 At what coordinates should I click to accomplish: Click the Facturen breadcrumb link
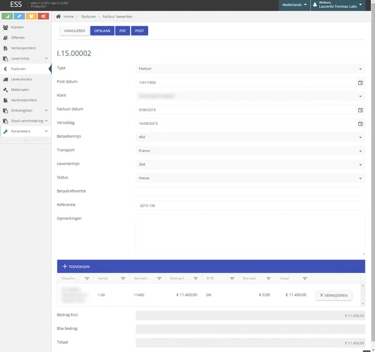pos(89,16)
